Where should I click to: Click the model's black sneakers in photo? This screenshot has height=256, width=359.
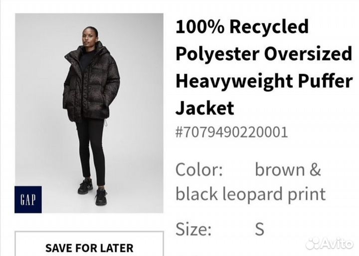[93, 191]
